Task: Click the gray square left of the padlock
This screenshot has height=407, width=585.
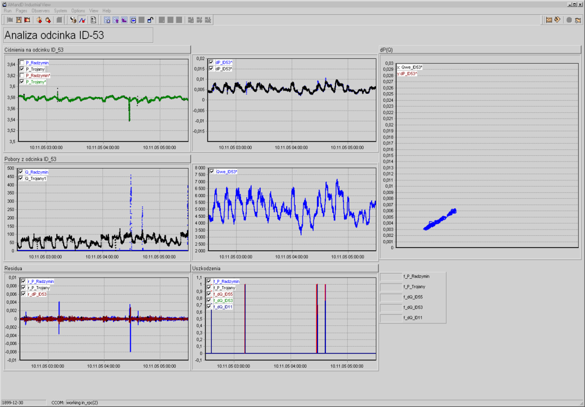Action: click(x=141, y=20)
